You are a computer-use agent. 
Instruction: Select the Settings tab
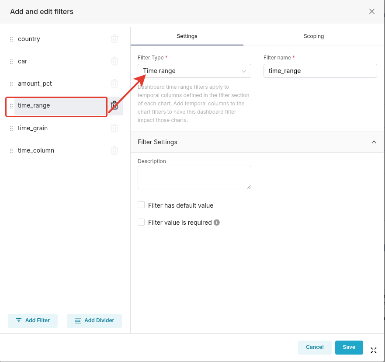click(x=187, y=36)
